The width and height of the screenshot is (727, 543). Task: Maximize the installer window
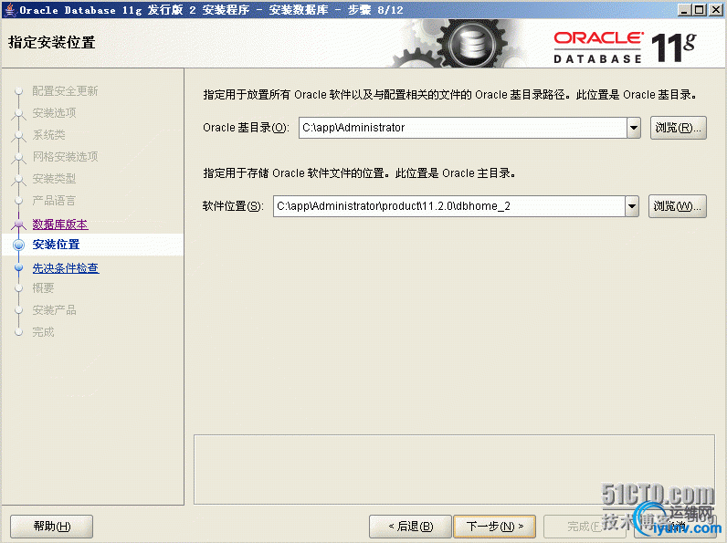tap(700, 9)
